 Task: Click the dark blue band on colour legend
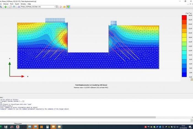tap(184, 75)
